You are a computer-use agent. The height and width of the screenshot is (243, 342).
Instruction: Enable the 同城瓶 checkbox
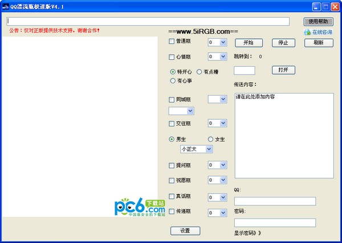click(x=172, y=100)
